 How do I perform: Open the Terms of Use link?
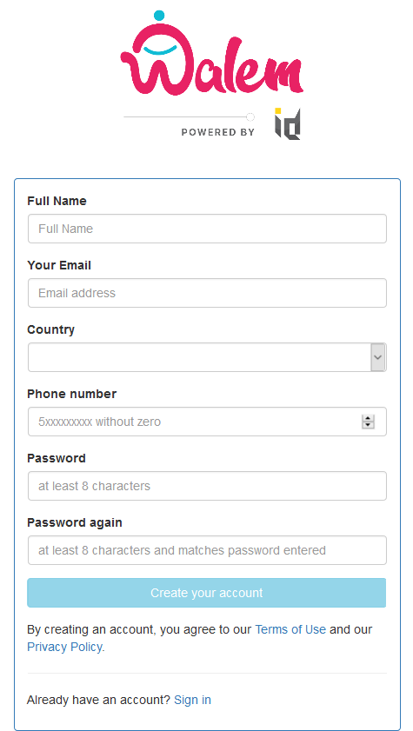coord(290,629)
